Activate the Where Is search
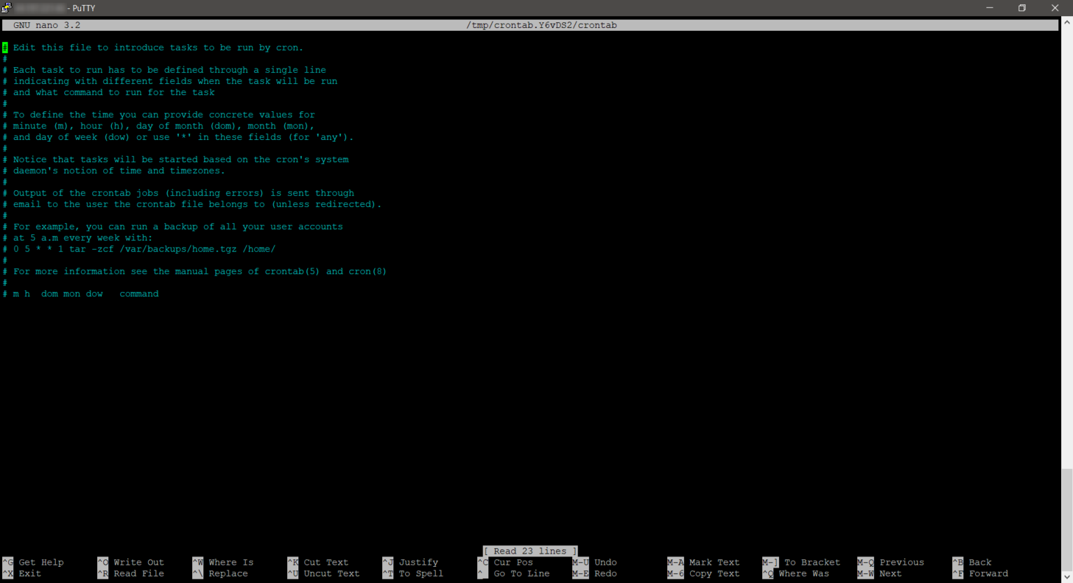 pyautogui.click(x=231, y=562)
